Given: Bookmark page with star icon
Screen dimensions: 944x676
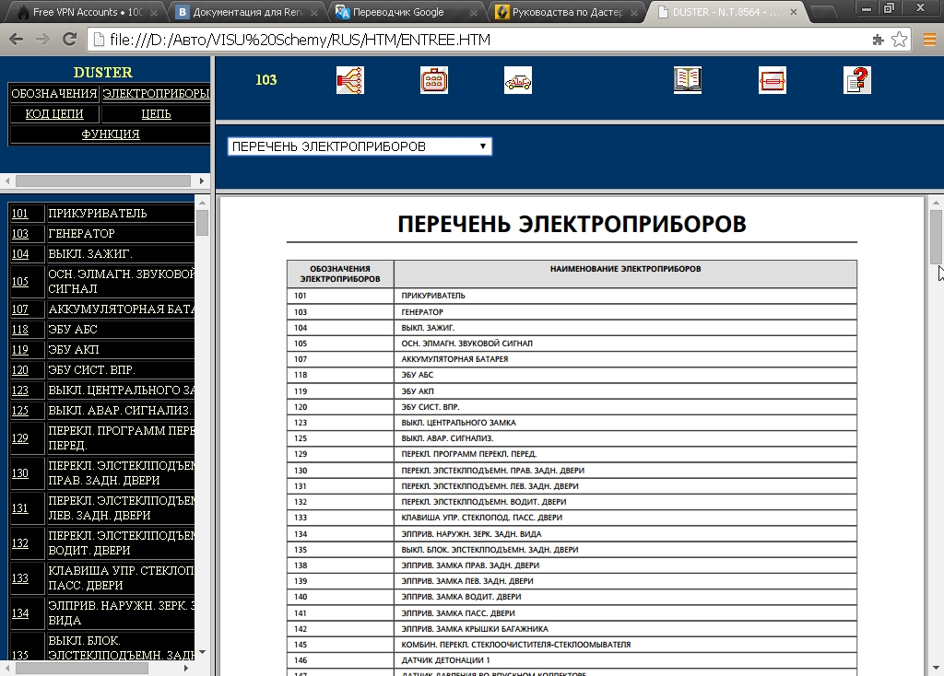Looking at the screenshot, I should click(x=899, y=40).
